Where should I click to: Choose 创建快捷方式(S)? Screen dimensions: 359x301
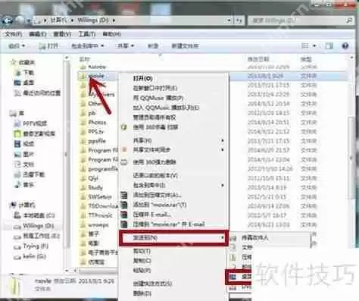(x=152, y=284)
